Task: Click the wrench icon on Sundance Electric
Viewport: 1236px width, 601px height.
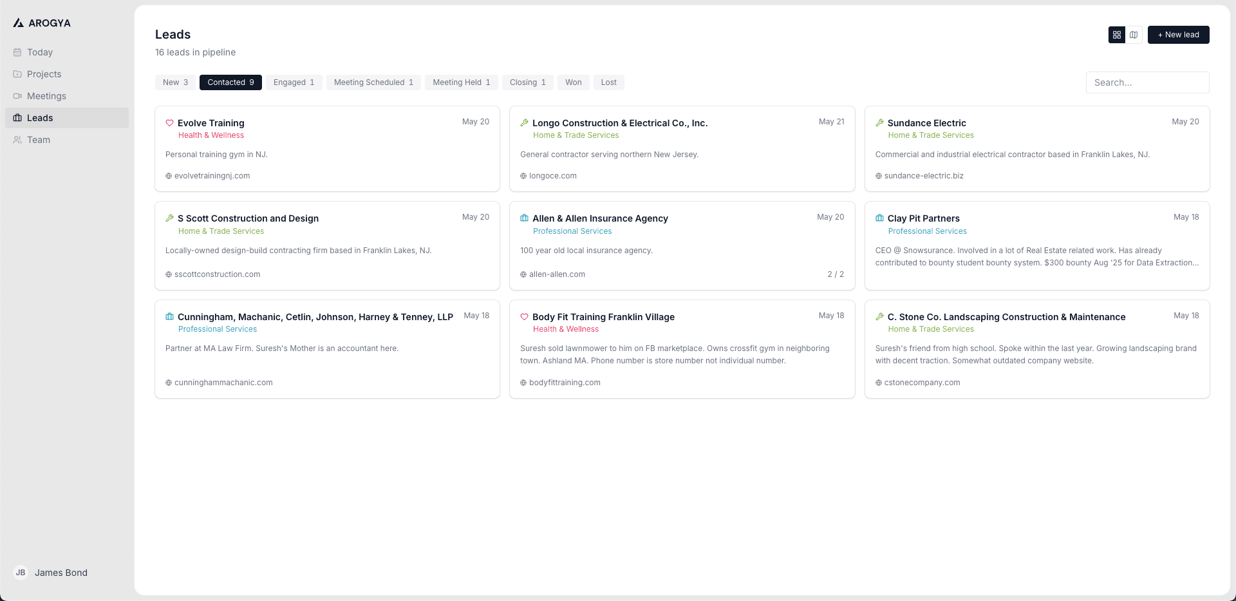Action: pyautogui.click(x=879, y=123)
